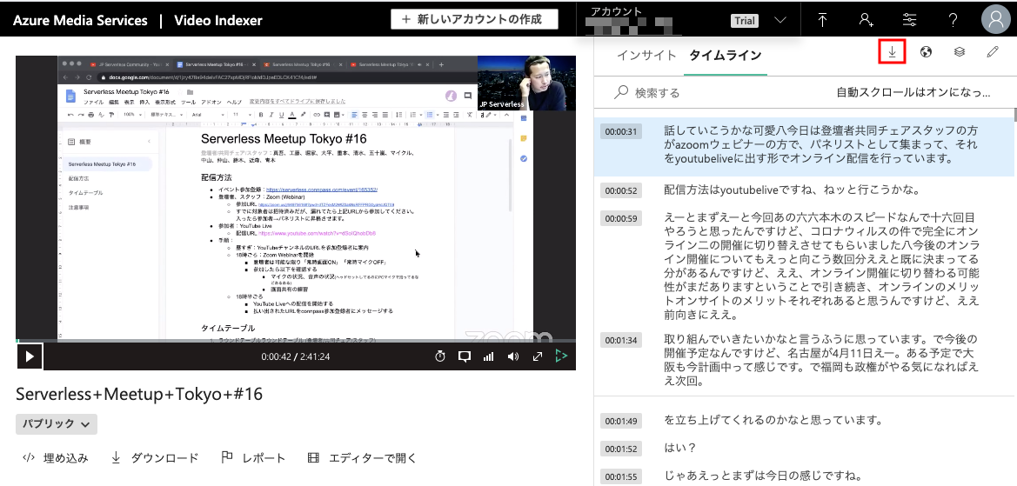Jump to timestamp 00:00:31
1017x486 pixels.
coord(620,131)
